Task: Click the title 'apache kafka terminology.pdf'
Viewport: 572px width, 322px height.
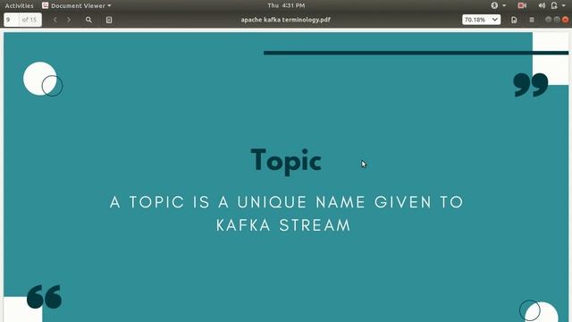Action: tap(286, 20)
